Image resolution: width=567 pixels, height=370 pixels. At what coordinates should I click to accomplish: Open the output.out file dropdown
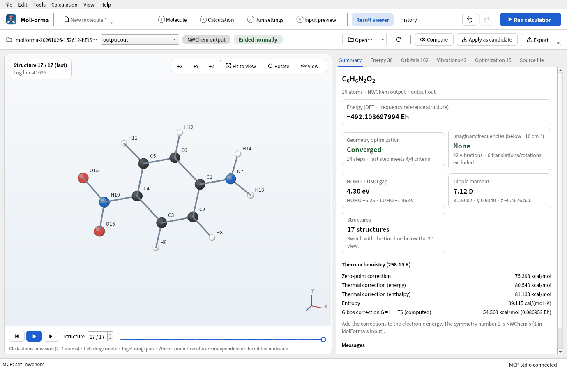coord(140,39)
